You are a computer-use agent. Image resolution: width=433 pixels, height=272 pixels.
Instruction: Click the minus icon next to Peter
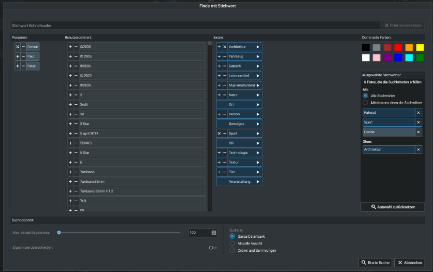click(x=23, y=66)
